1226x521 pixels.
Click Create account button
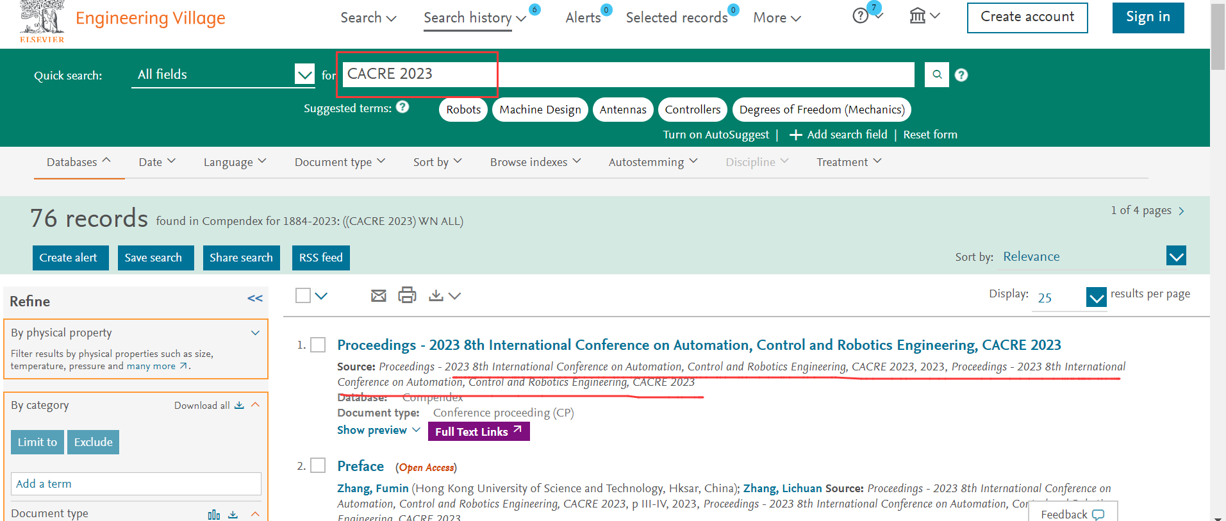tap(1027, 17)
